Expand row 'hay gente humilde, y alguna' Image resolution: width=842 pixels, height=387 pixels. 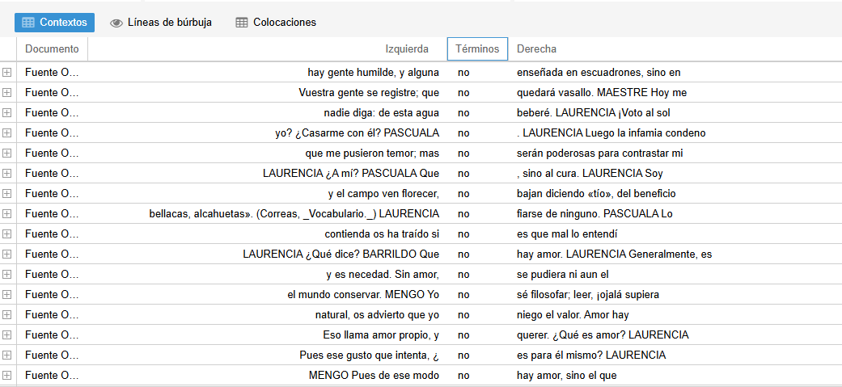[6, 73]
